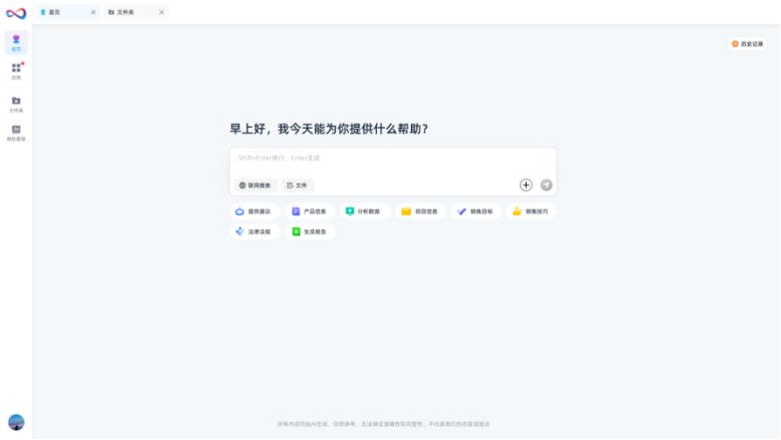Open 历史记录 history panel
This screenshot has height=440, width=781.
pyautogui.click(x=748, y=44)
